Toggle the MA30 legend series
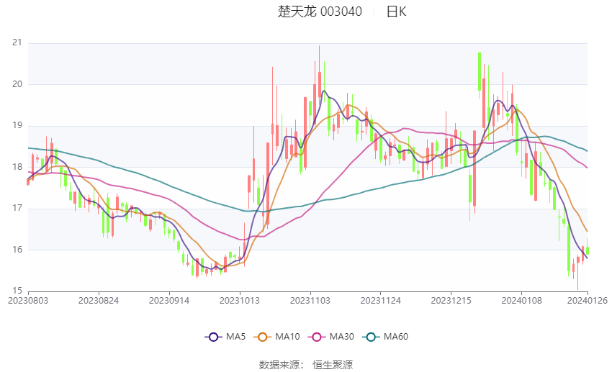 pos(331,337)
